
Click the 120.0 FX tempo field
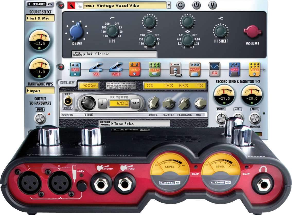(x=119, y=103)
